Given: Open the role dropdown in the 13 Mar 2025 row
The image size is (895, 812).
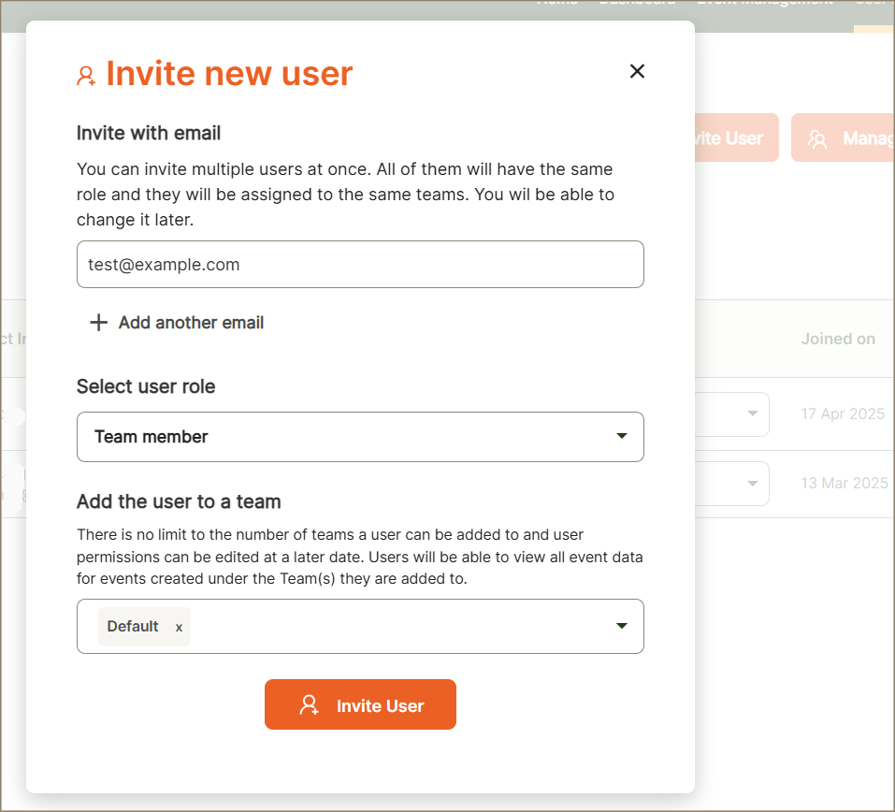Looking at the screenshot, I should coord(731,484).
